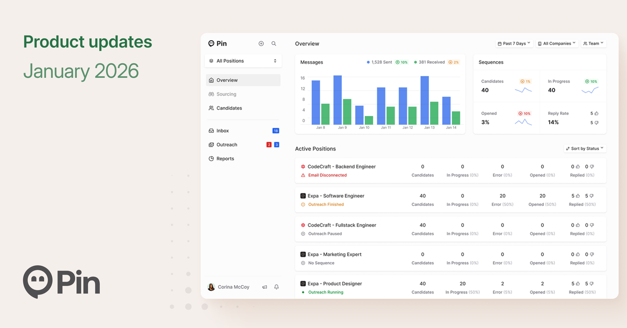627x328 pixels.
Task: Change the All Companies filter
Action: (556, 43)
